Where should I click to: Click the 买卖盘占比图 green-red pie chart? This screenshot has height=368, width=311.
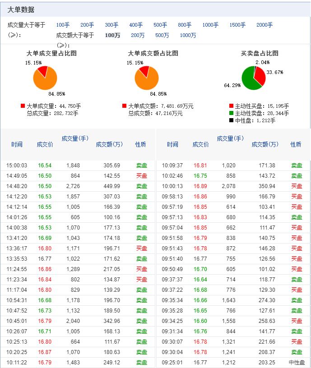254,78
